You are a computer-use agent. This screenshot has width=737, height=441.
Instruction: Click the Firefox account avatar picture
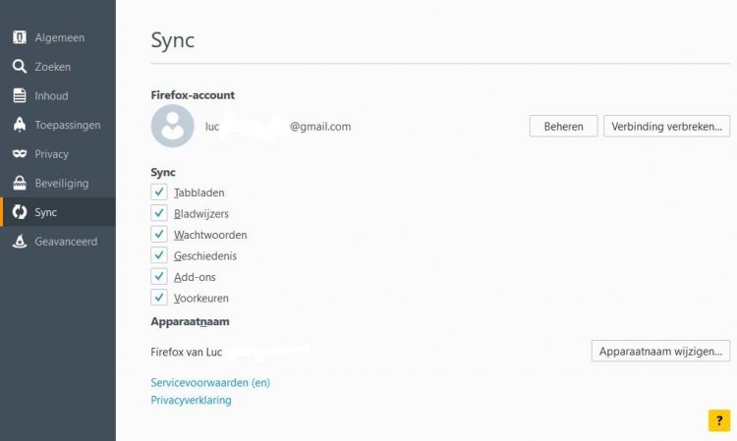pyautogui.click(x=173, y=126)
